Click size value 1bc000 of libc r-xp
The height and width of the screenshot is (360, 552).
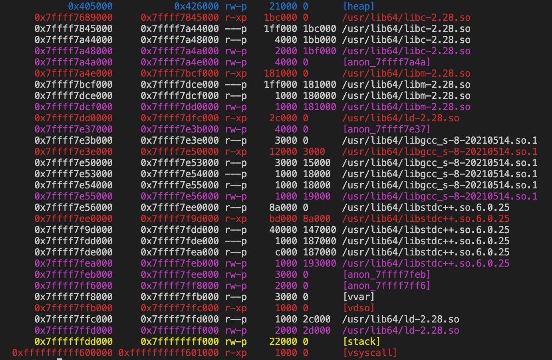[280, 18]
